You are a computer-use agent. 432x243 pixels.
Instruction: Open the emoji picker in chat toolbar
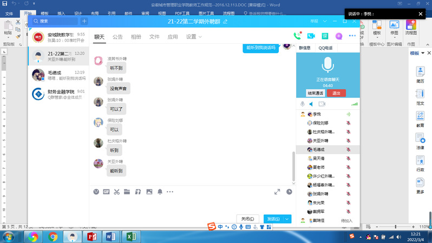click(96, 192)
